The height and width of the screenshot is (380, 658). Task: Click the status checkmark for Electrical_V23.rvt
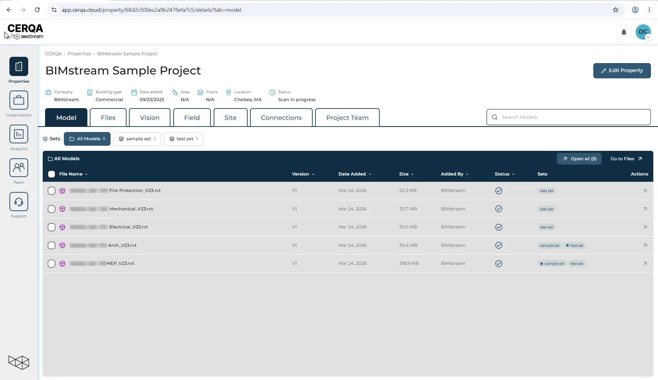tap(499, 227)
